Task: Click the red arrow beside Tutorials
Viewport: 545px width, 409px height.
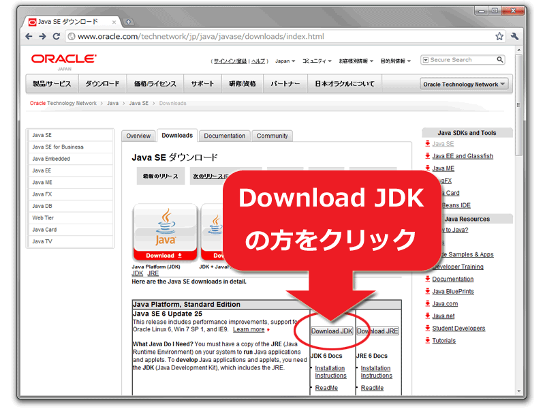Action: 428,340
